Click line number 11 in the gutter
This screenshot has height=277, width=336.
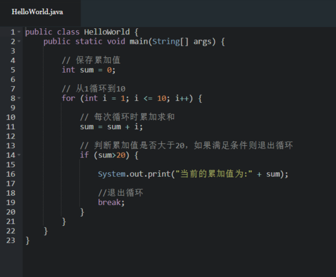coord(11,127)
